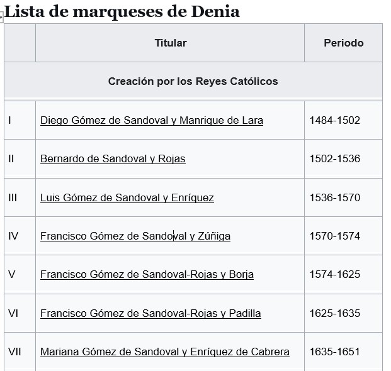Screen dimensions: 391x371
Task: Click the 1484-1502 period cell
Action: pyautogui.click(x=343, y=120)
